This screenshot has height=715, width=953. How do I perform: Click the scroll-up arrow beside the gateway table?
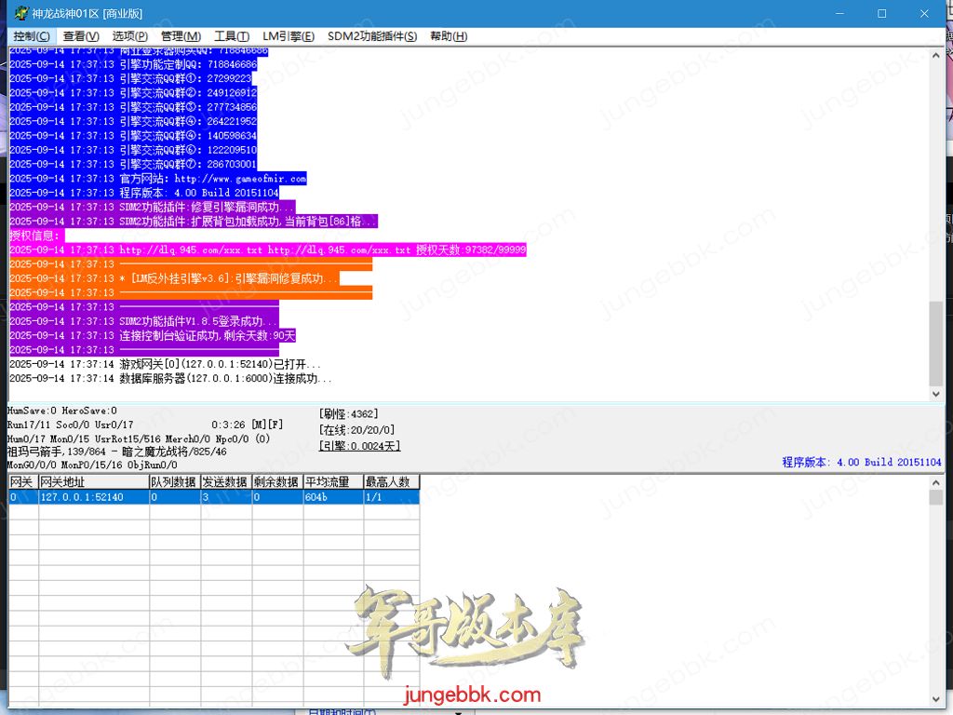(935, 481)
